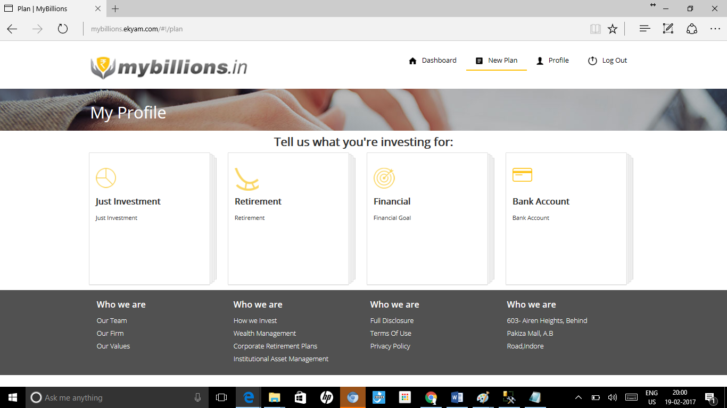Screen dimensions: 727x408
Task: Add page to favorites with star icon
Action: tap(613, 29)
